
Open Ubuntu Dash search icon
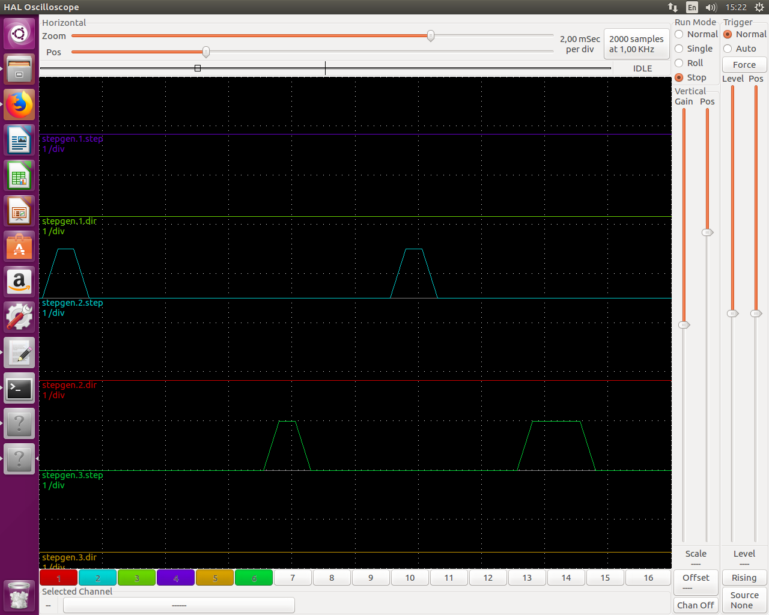19,34
